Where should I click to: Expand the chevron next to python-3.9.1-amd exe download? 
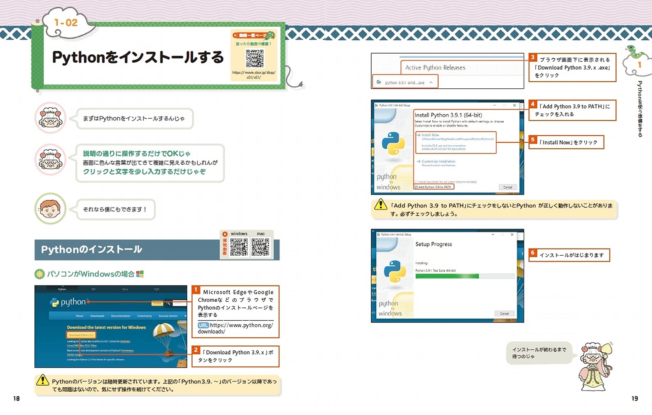pyautogui.click(x=431, y=82)
